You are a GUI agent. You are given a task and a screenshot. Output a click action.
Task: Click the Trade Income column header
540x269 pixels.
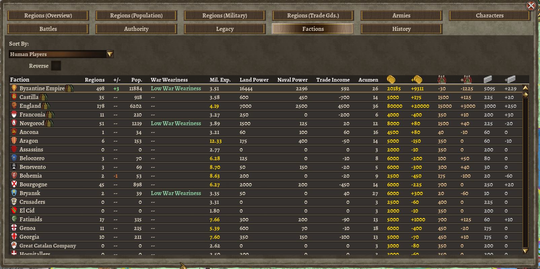[333, 80]
